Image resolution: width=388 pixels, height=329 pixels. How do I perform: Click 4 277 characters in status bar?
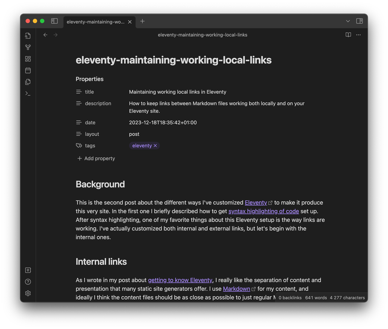coord(347,298)
